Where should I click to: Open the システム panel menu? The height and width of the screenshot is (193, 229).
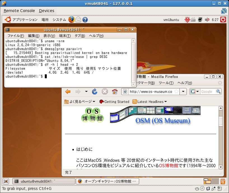(x=59, y=20)
